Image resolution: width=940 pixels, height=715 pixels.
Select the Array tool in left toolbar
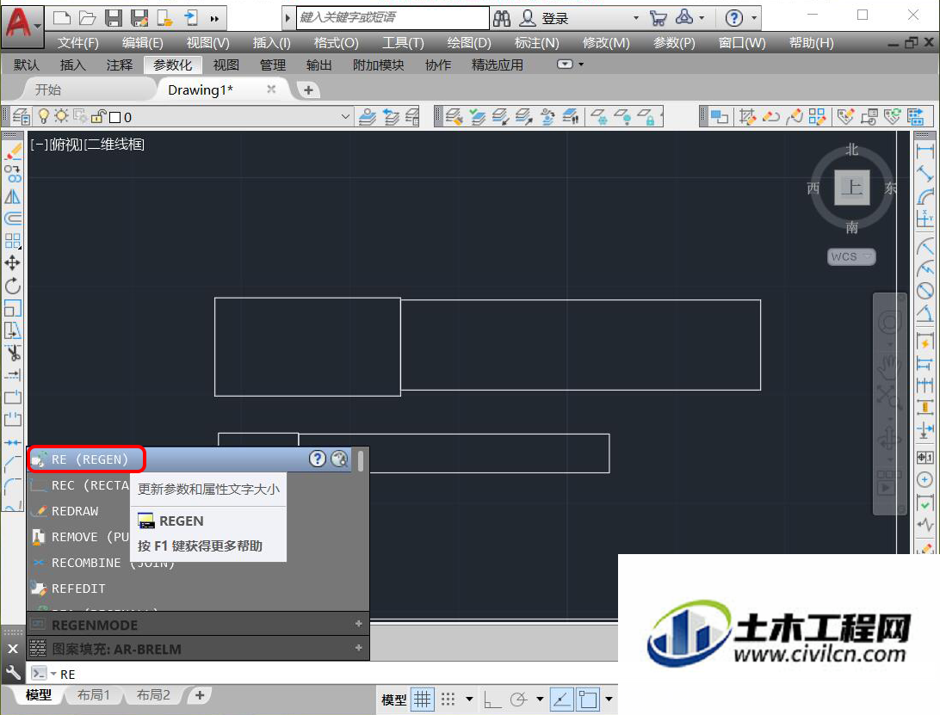[13, 241]
